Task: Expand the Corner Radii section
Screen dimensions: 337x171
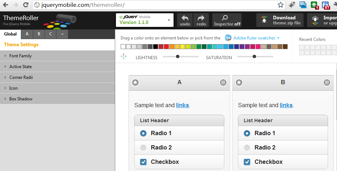Action: 57,77
